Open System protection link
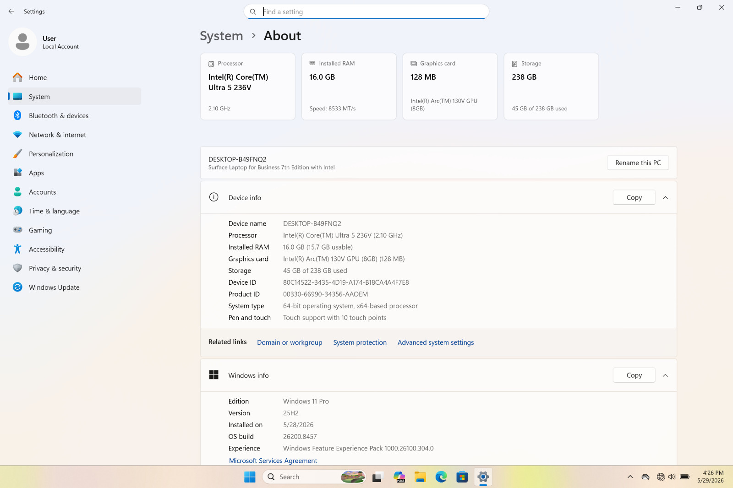Image resolution: width=733 pixels, height=488 pixels. 360,342
